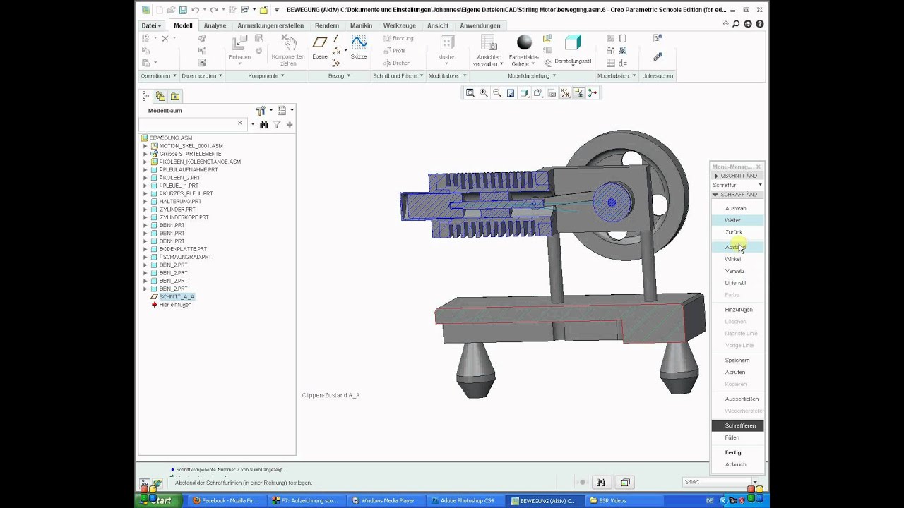Expand KOLBEN_KOLBENSTANGE.ASM tree node
This screenshot has height=508, width=904.
coord(145,162)
